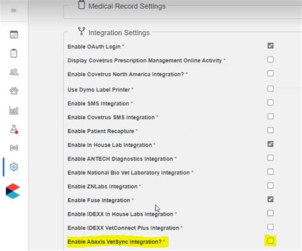Uncheck Enable In House Lab Integration
The width and height of the screenshot is (302, 251).
coord(270,144)
